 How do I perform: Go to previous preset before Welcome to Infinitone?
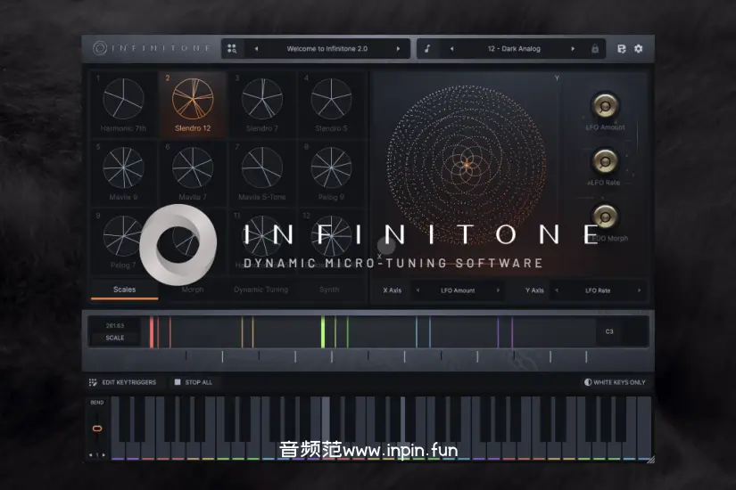point(256,49)
